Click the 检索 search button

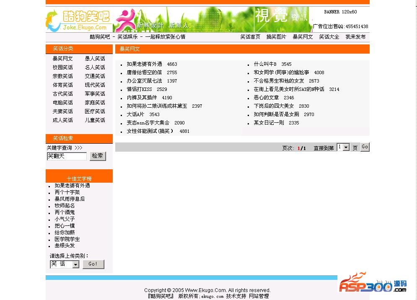tap(98, 156)
